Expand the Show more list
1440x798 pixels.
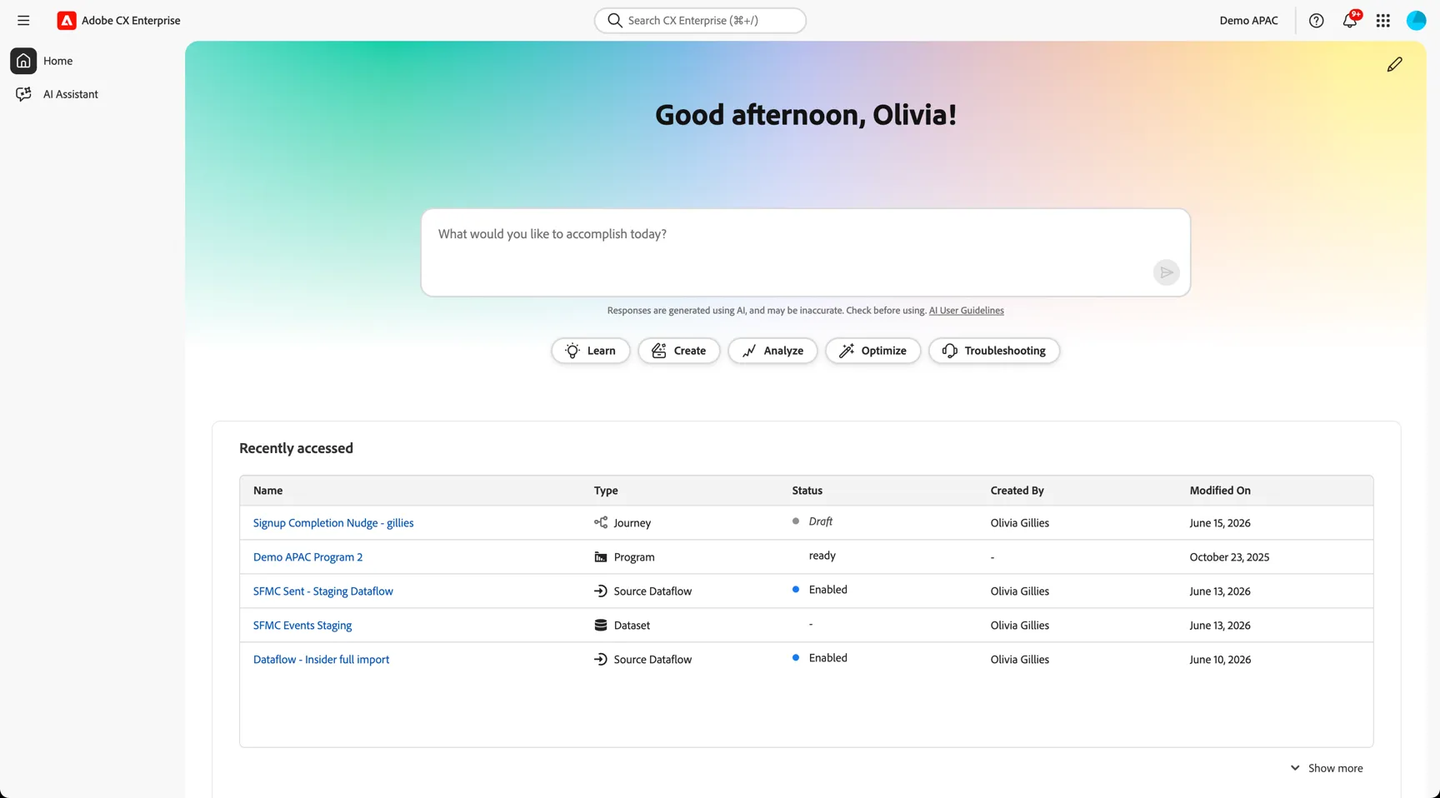(1326, 768)
